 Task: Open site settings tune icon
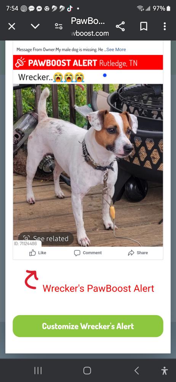[59, 26]
